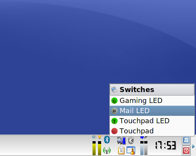Open the Bluetooth tray icon
196x156 pixels.
(x=107, y=140)
